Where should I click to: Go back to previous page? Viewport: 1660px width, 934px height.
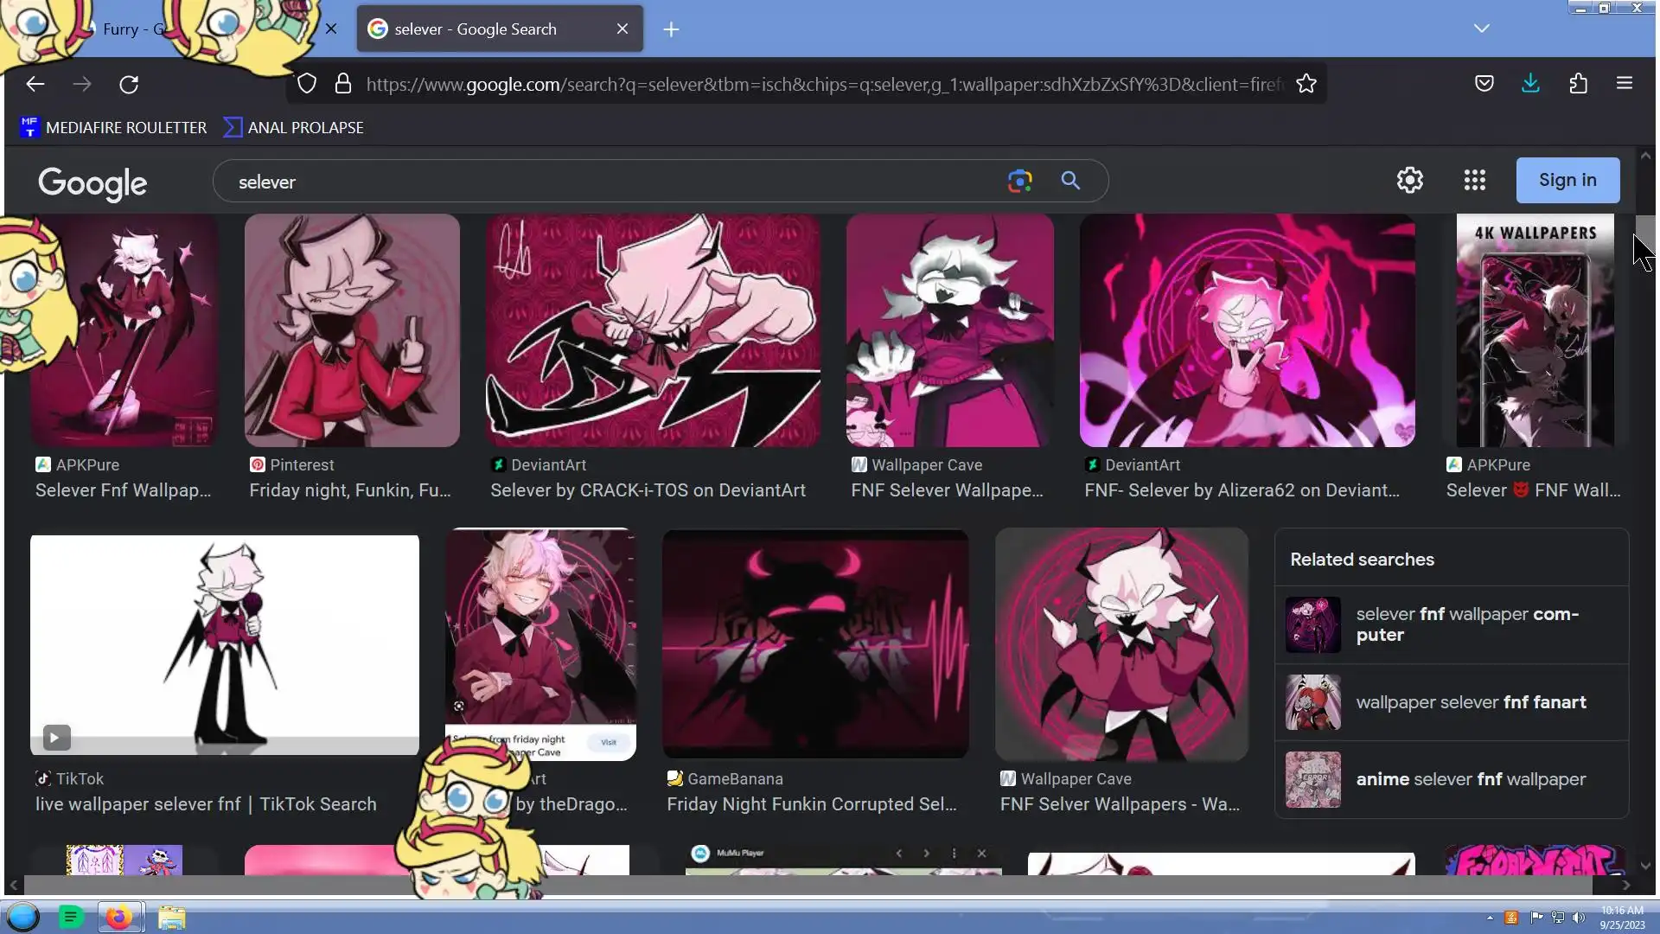point(35,84)
